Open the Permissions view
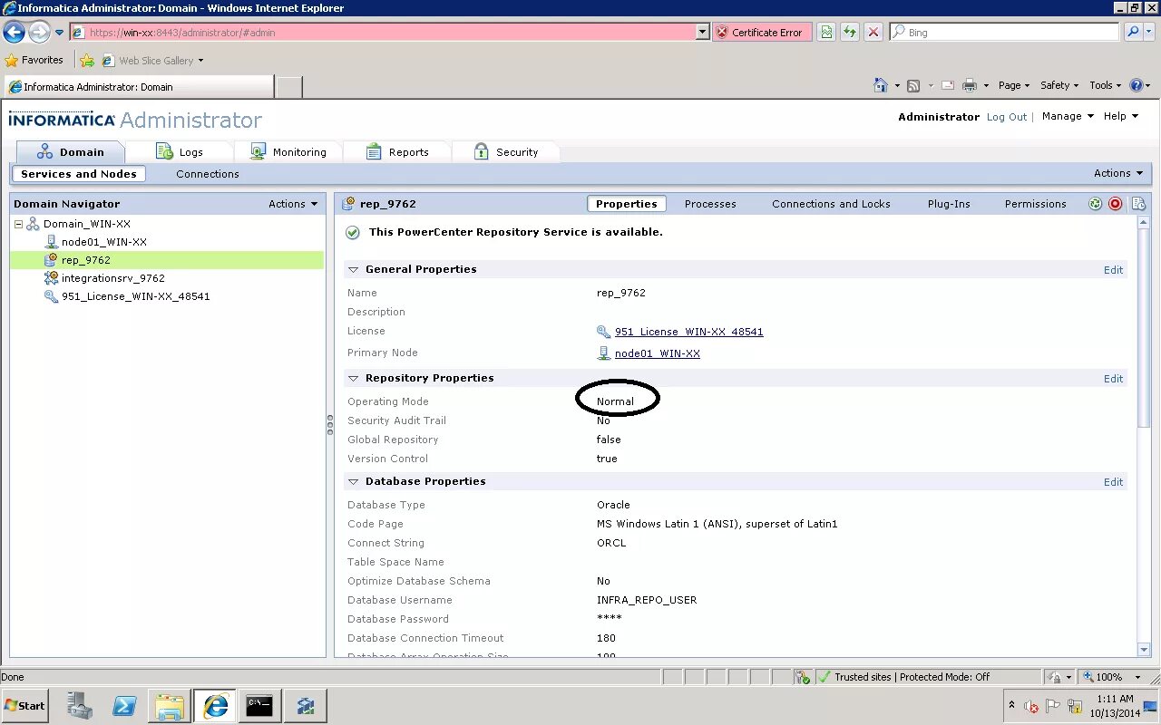The height and width of the screenshot is (725, 1161). click(1035, 204)
